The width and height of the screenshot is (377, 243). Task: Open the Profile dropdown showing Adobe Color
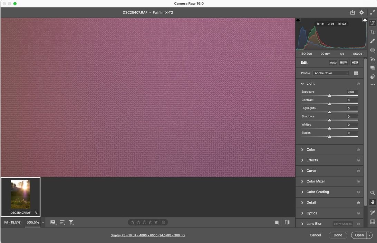[x=331, y=73]
